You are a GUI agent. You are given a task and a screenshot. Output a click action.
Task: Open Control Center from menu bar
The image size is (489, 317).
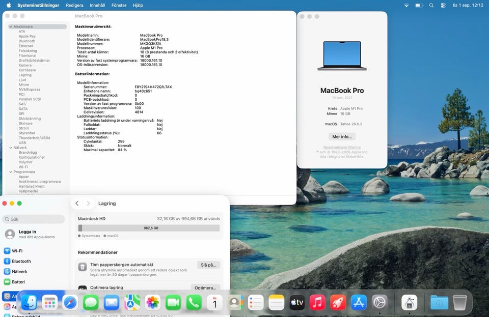pyautogui.click(x=443, y=5)
